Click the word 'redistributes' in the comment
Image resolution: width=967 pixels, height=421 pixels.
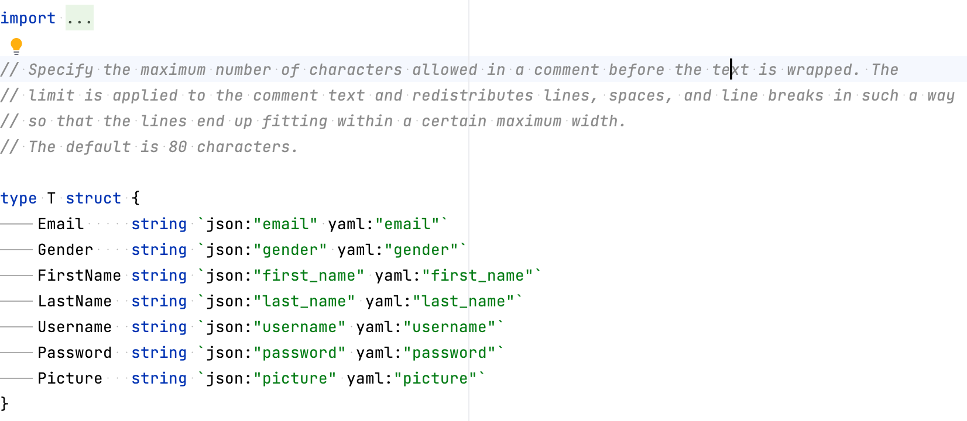pos(472,96)
